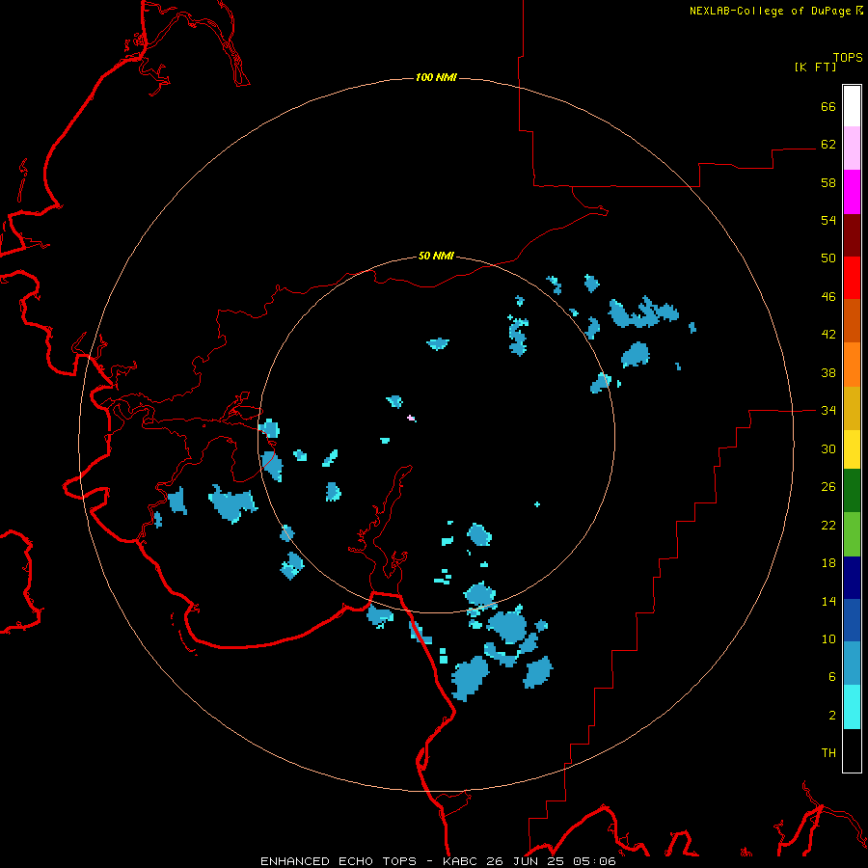Select the navy blue legend band
868x868 pixels.
(x=852, y=578)
